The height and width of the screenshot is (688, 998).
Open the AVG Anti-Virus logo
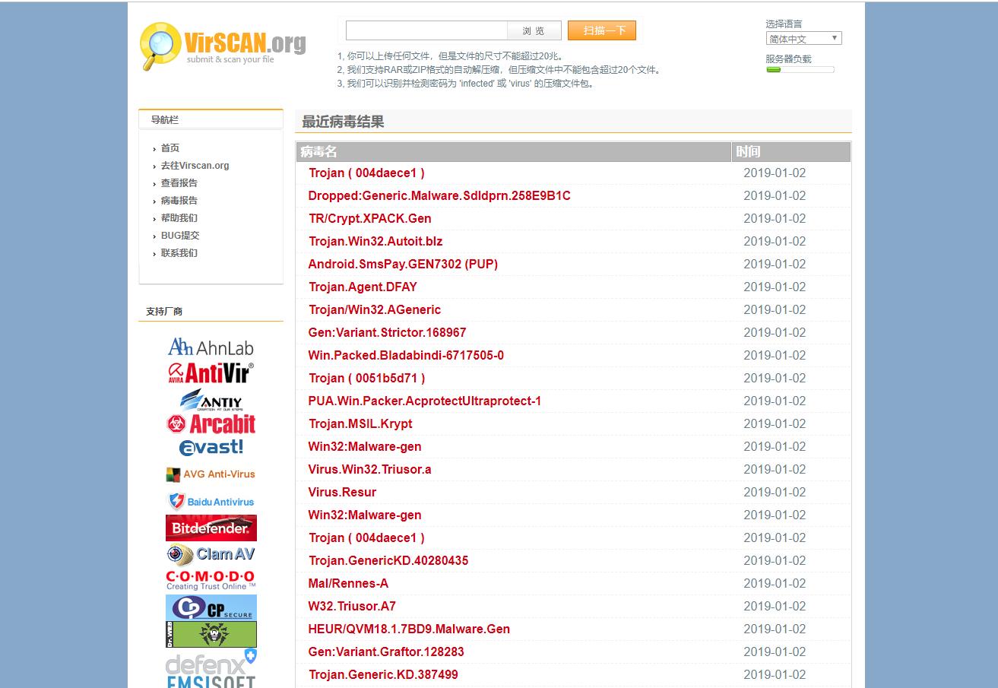[211, 474]
